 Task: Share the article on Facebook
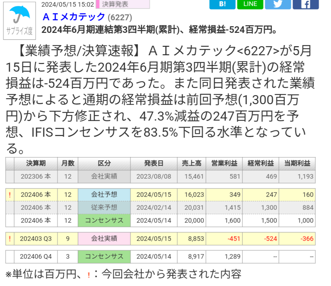tap(305, 5)
